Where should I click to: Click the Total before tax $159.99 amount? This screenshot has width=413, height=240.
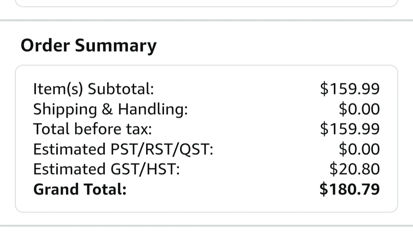coord(350,129)
